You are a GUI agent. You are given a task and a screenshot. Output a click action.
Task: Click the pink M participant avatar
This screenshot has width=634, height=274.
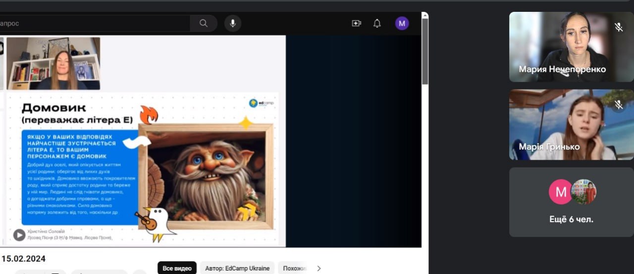pyautogui.click(x=560, y=192)
